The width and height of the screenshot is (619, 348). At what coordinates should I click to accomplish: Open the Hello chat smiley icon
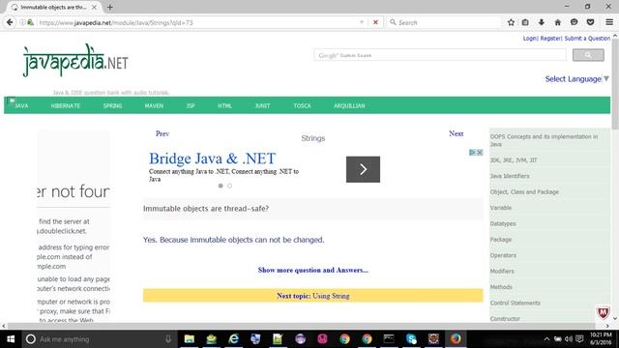tap(574, 22)
